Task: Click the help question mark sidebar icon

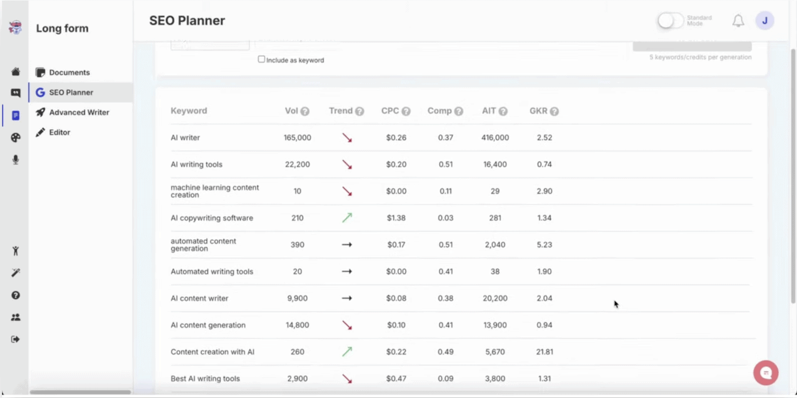Action: pyautogui.click(x=16, y=295)
